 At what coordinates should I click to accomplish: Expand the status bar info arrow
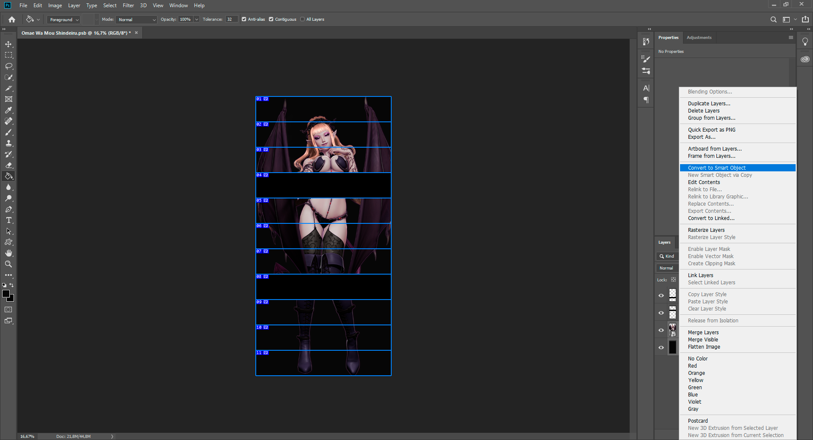pyautogui.click(x=112, y=436)
